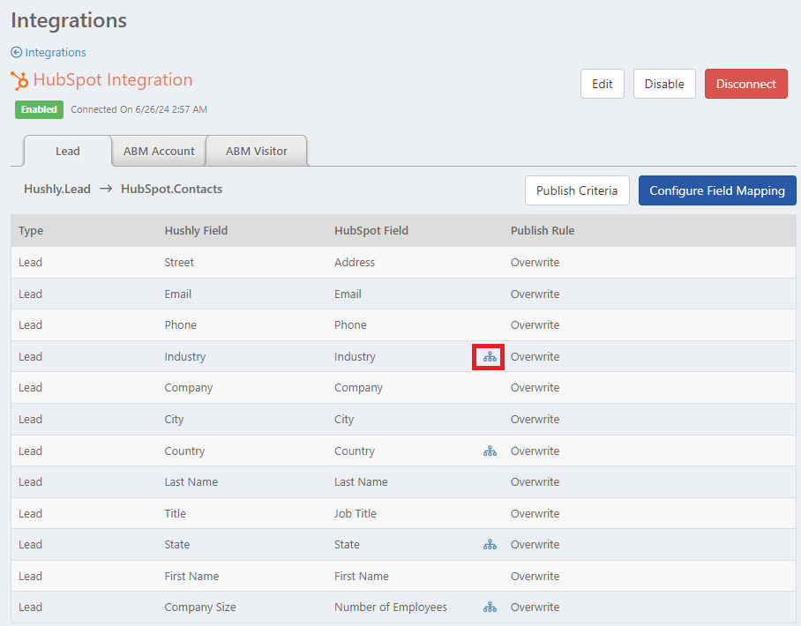Screen dimensions: 801x626
Task: Click the Hushly.Lead label
Action: tap(57, 189)
